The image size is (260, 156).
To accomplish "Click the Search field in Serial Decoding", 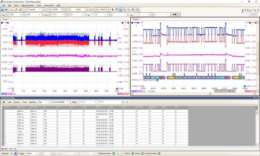I will tap(109, 102).
